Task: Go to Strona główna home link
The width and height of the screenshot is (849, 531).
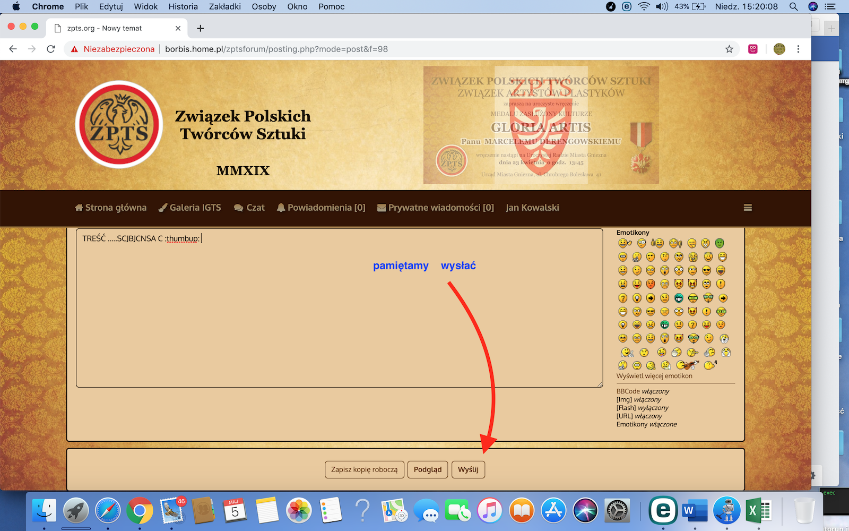Action: 110,208
